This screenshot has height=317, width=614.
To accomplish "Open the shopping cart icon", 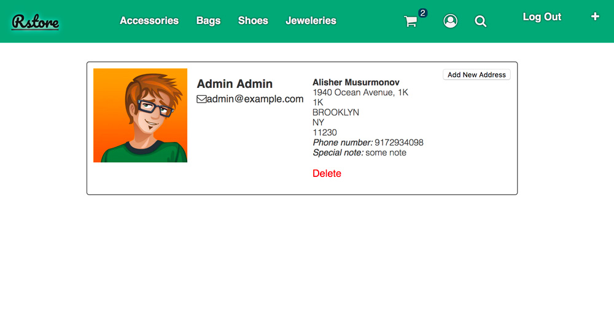I will tap(411, 22).
